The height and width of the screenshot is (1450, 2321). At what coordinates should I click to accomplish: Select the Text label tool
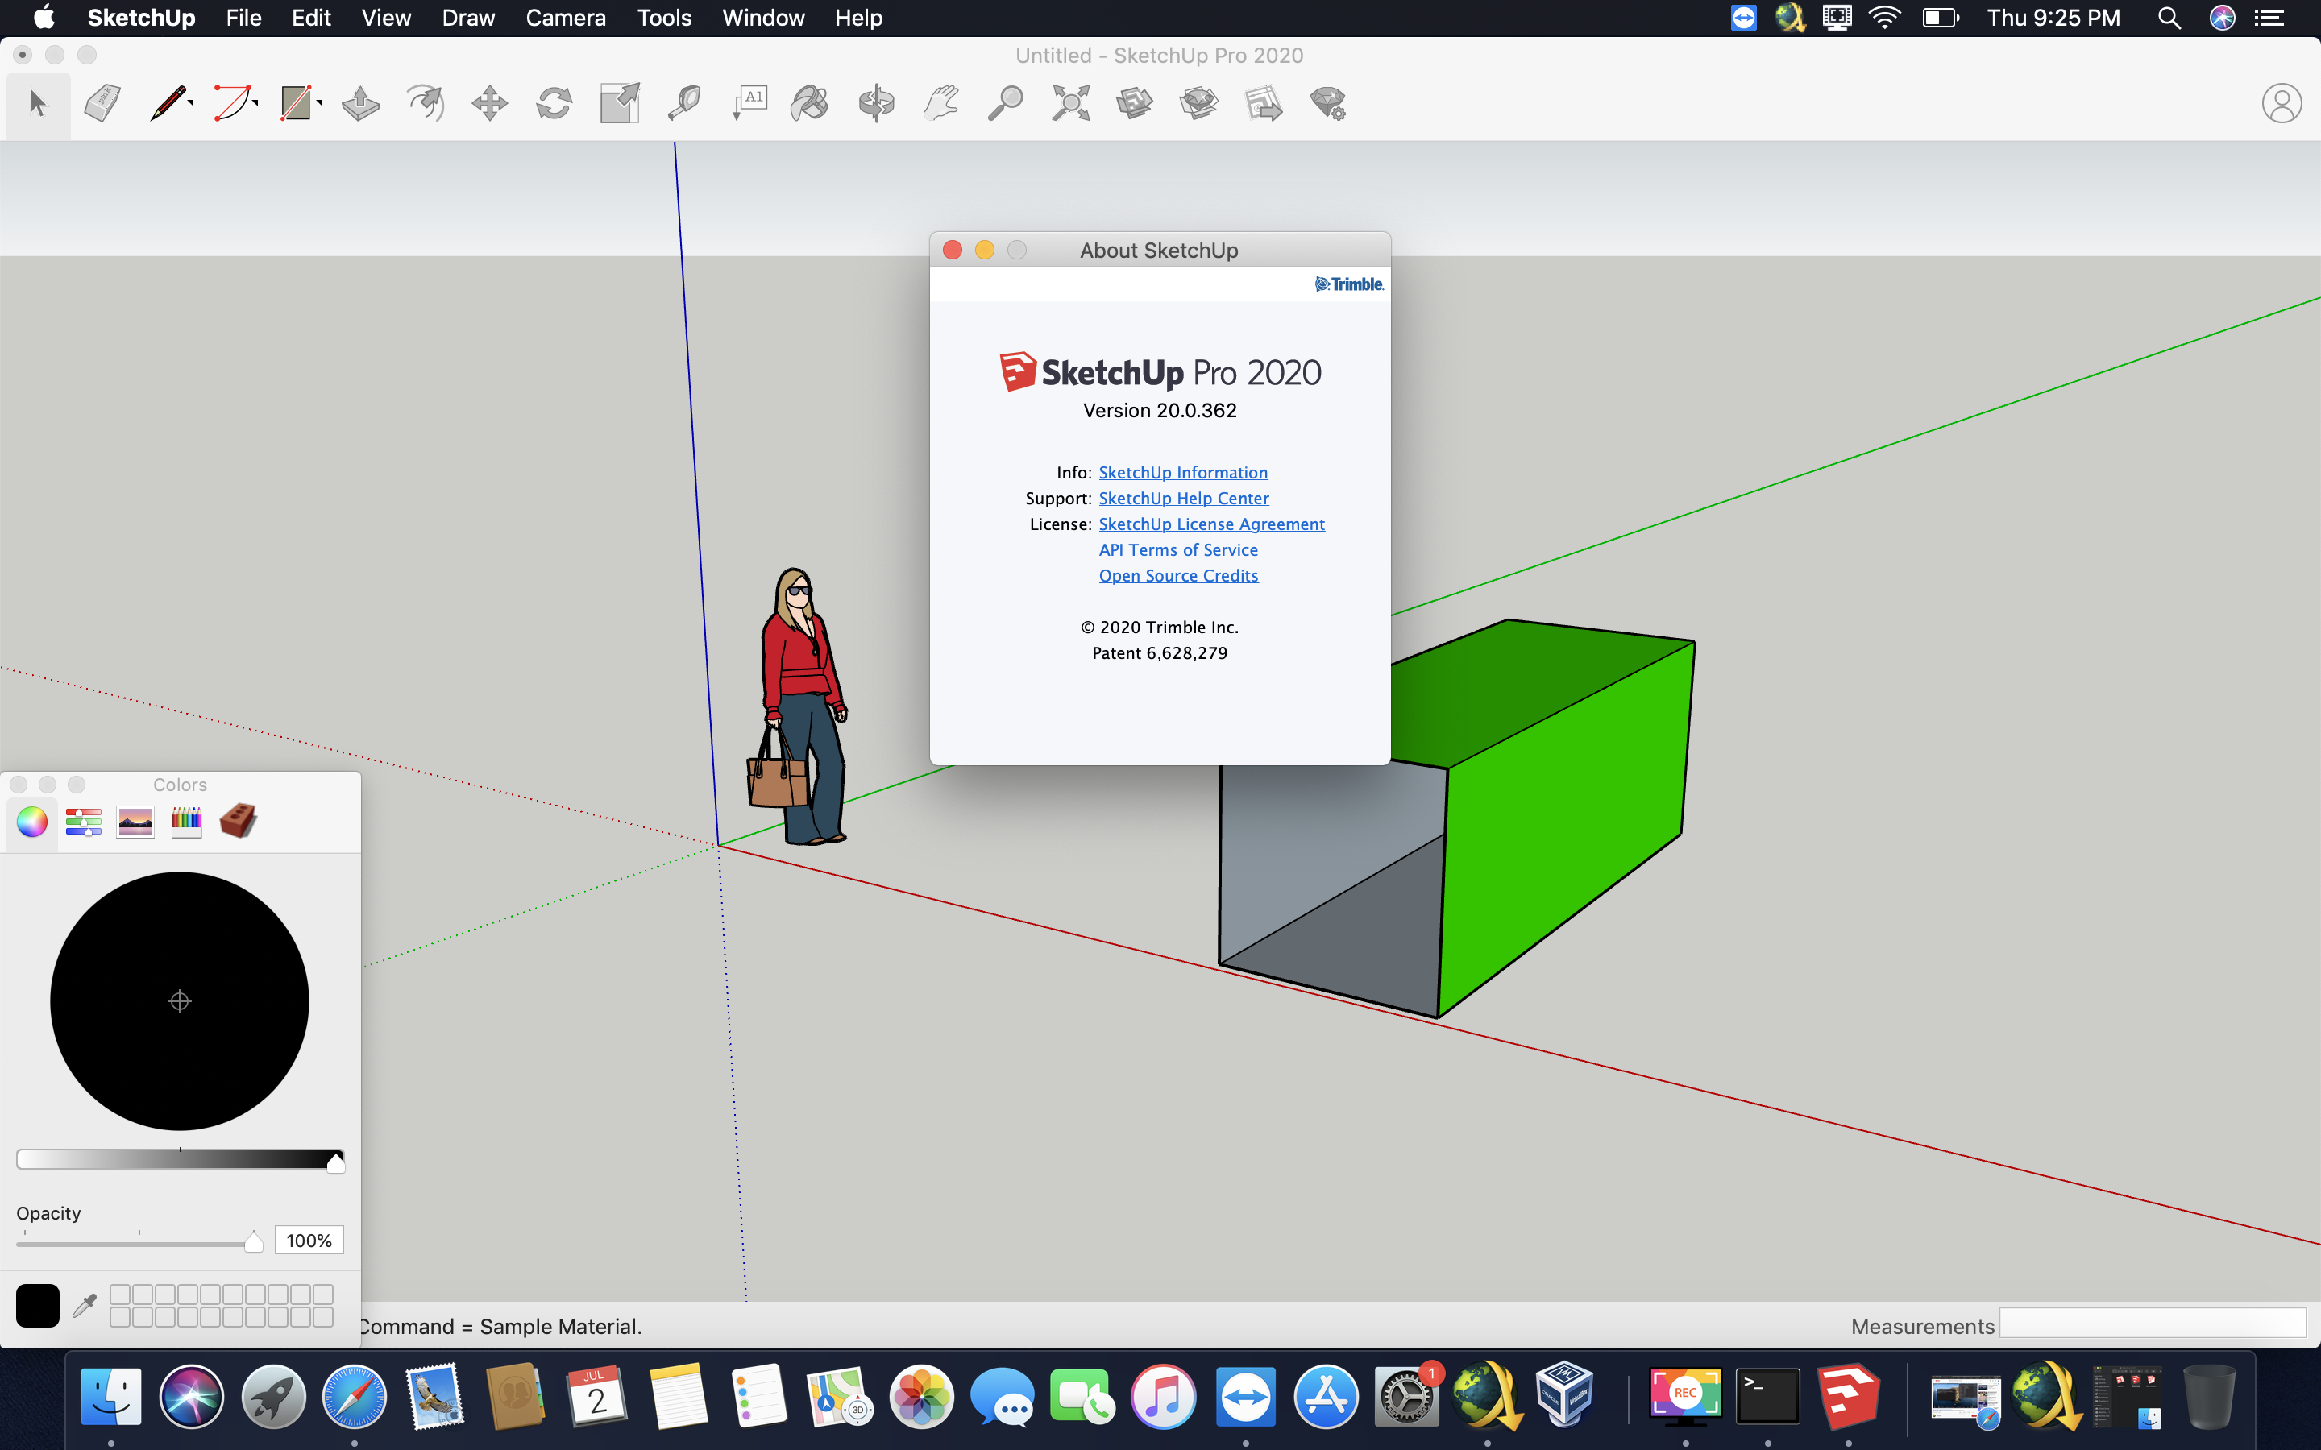click(x=749, y=102)
